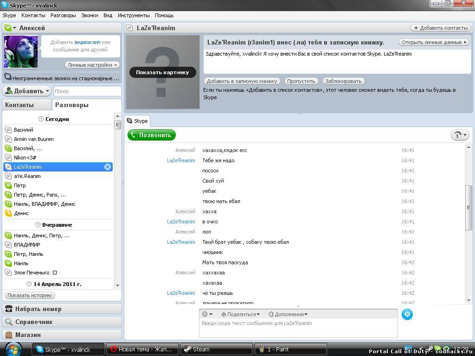Click away status icon of Денис
Screen dimensions: 475x356
(8, 213)
